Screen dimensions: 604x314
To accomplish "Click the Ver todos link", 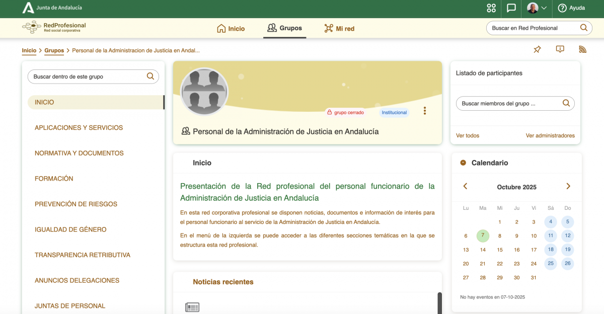I will [468, 135].
